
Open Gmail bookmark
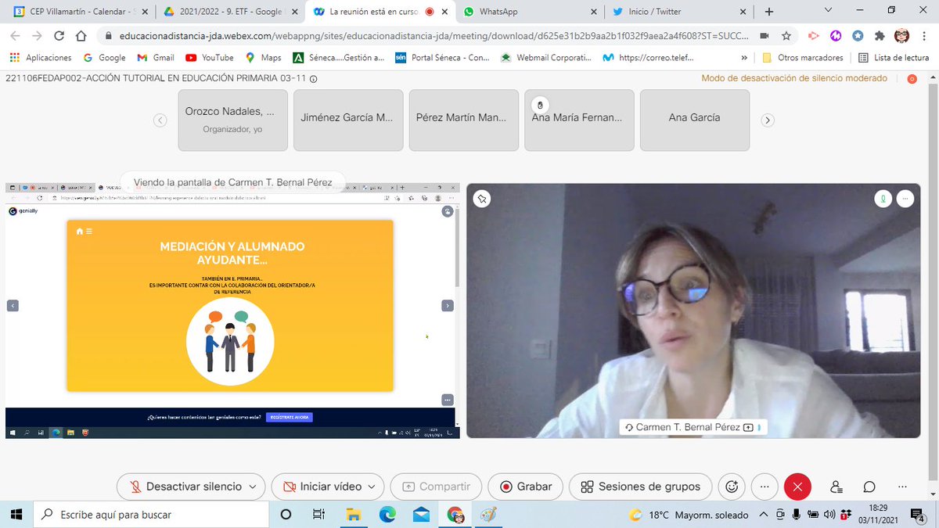click(156, 57)
